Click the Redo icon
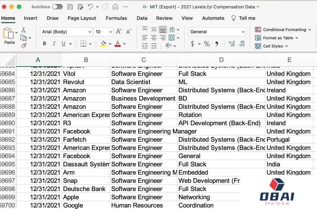317x209 pixels. [x=105, y=7]
